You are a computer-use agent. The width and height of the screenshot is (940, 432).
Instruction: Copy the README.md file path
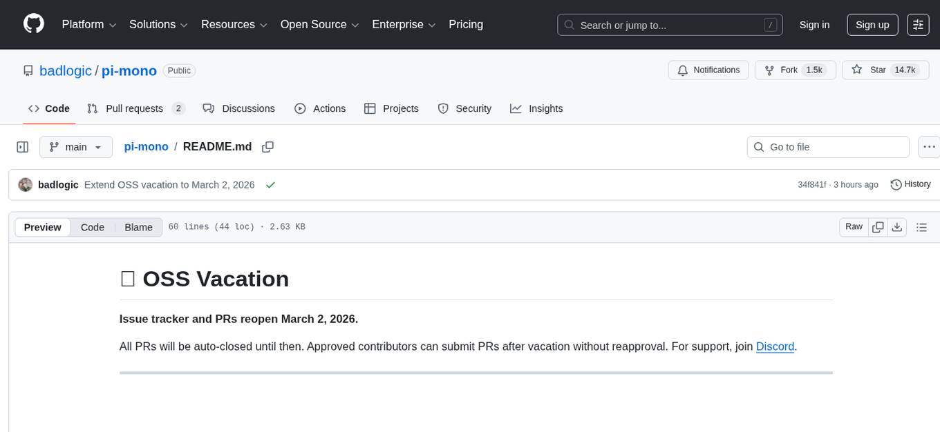tap(267, 147)
